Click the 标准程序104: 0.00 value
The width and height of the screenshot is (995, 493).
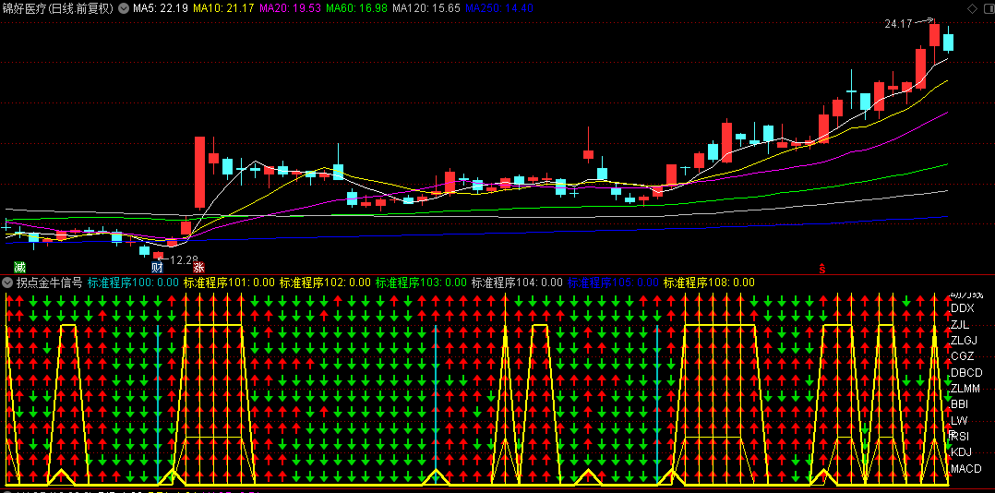(517, 283)
